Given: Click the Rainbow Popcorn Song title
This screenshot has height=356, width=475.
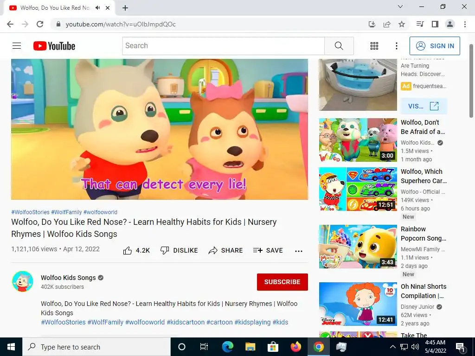Looking at the screenshot, I should point(424,234).
